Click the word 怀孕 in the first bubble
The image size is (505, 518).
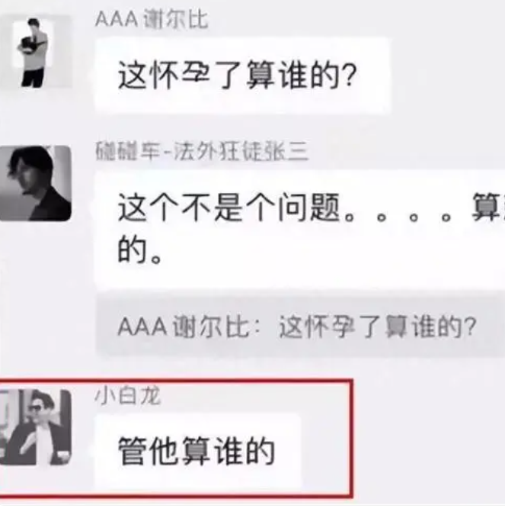180,76
